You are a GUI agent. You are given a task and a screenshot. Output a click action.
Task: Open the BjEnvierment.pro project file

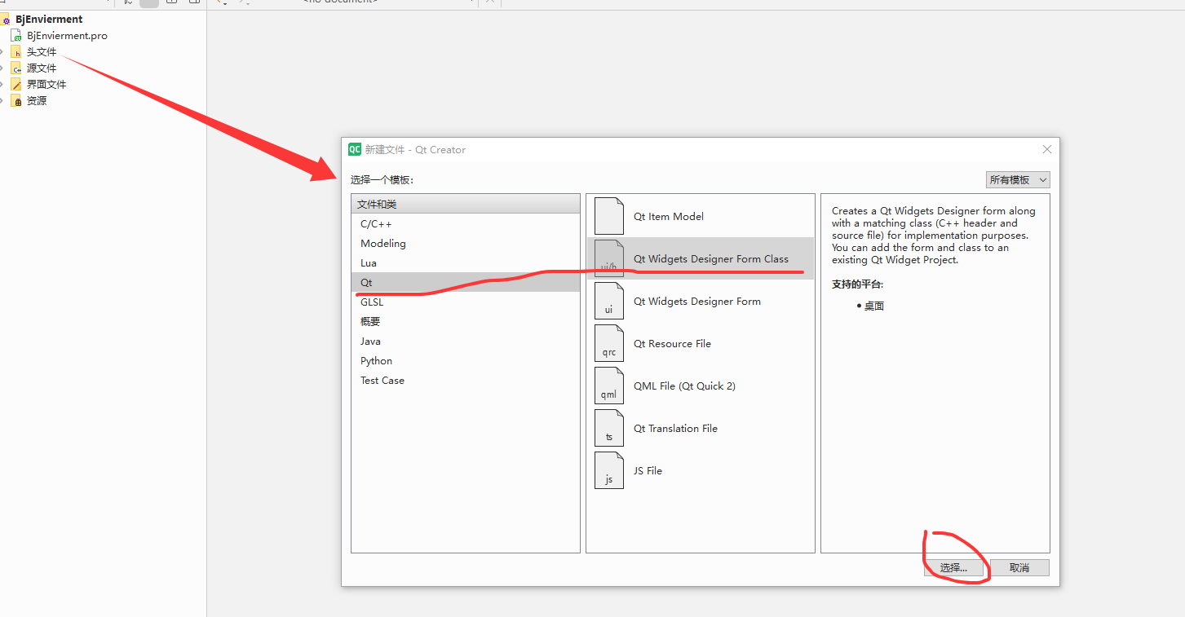[x=67, y=35]
